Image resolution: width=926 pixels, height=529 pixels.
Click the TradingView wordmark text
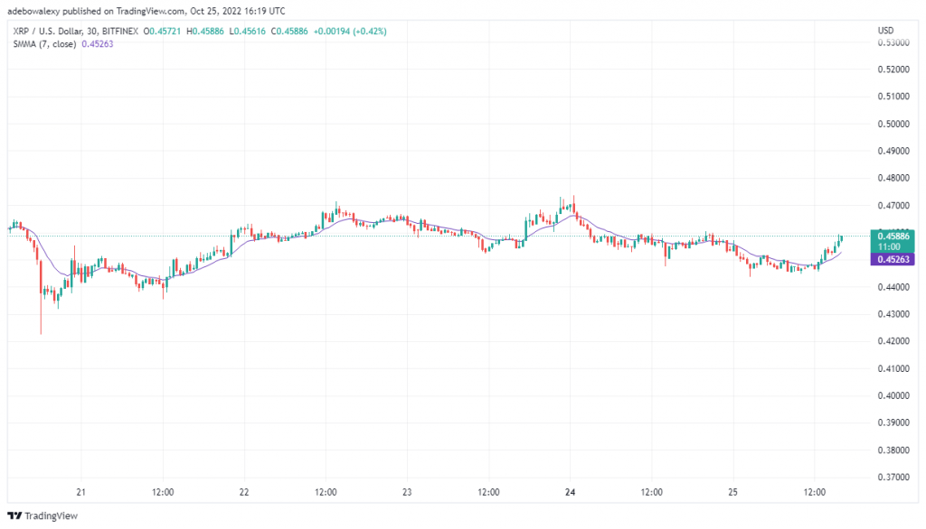click(x=52, y=516)
